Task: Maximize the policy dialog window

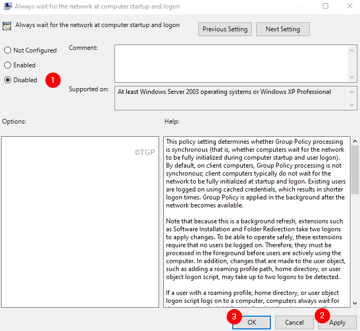Action: click(326, 6)
